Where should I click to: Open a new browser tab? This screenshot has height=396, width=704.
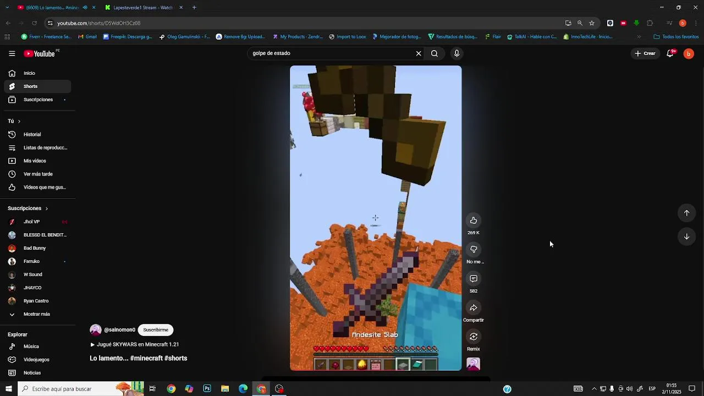coord(194,8)
